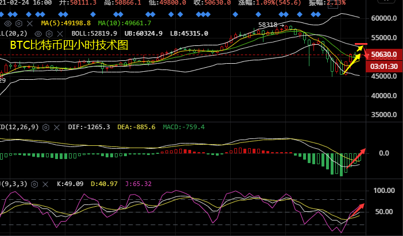This screenshot has width=403, height=236.
Task: Close the KDJ indicator panel
Action: [x=45, y=184]
